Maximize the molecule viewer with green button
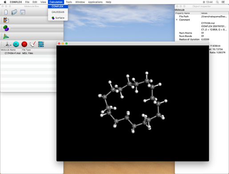The image size is (229, 174). click(x=66, y=43)
